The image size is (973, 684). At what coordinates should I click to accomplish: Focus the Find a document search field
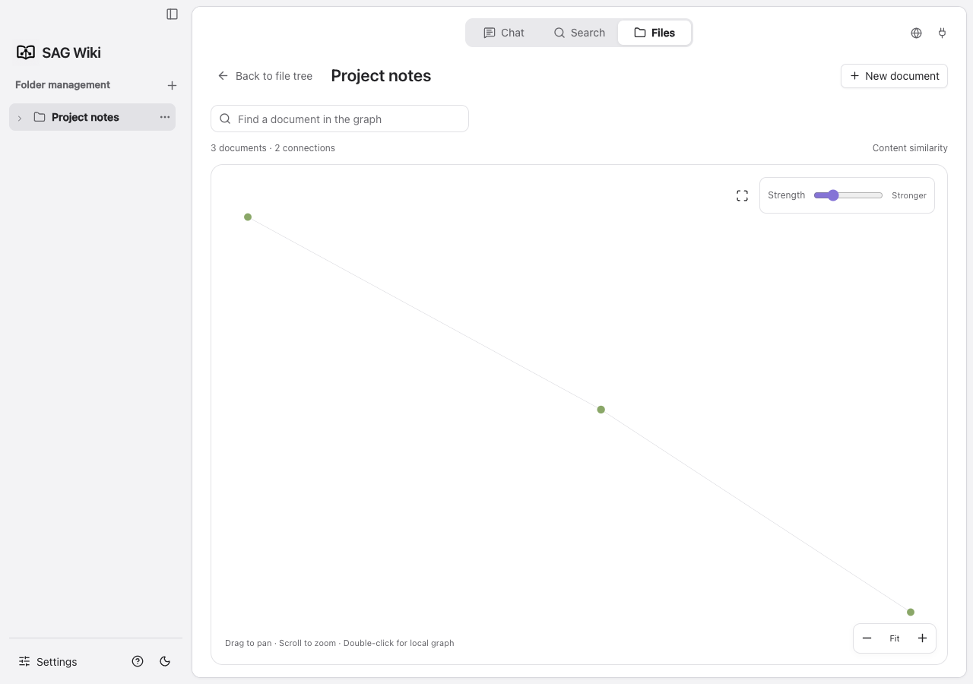click(340, 119)
